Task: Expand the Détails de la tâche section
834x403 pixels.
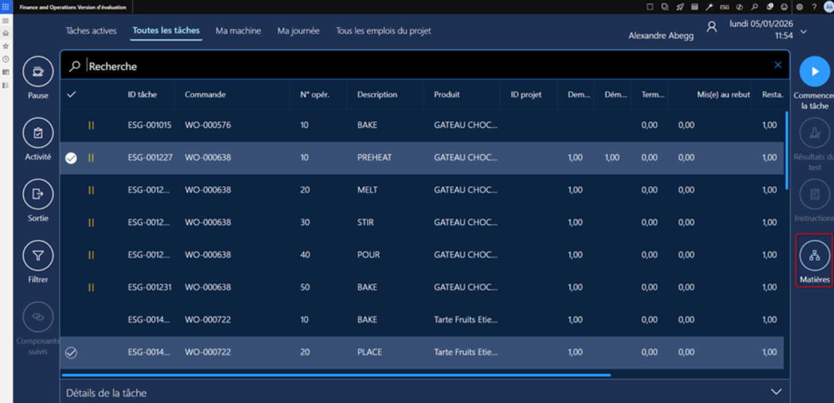Action: [x=776, y=392]
